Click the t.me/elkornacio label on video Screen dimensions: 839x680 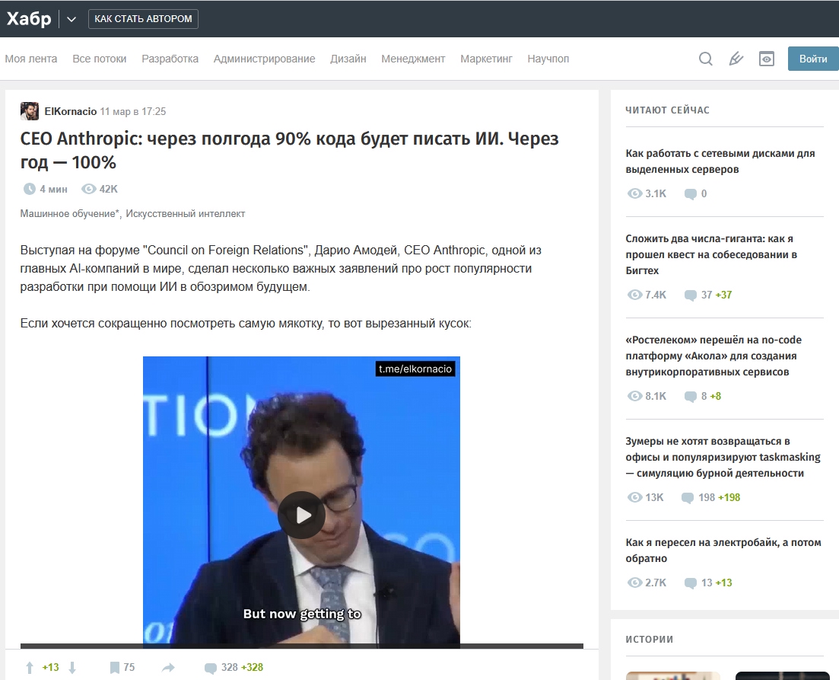(415, 369)
